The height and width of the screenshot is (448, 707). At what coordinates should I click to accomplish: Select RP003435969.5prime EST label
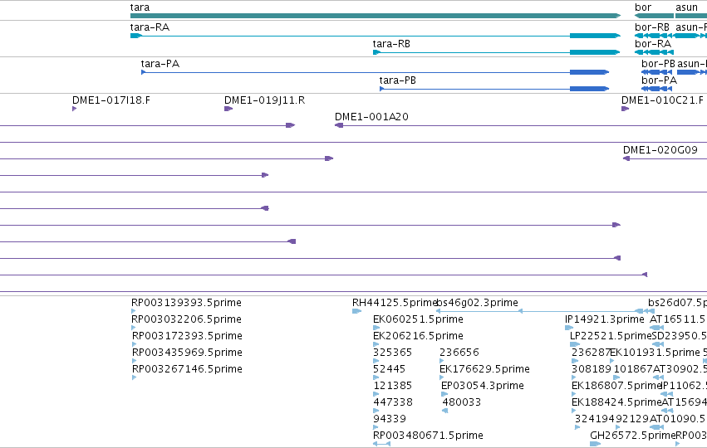(x=187, y=352)
